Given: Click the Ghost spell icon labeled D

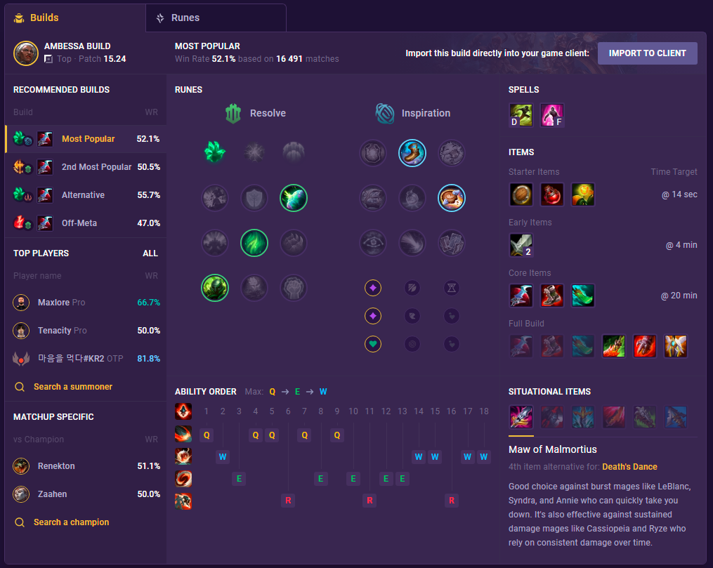Looking at the screenshot, I should pos(521,114).
